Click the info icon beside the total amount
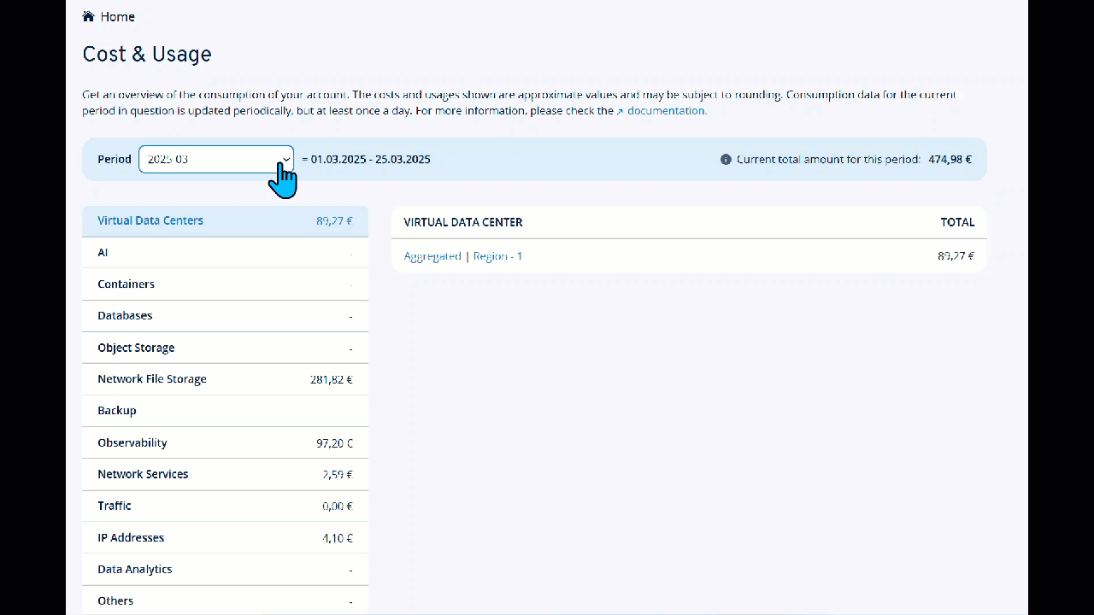 pyautogui.click(x=726, y=159)
